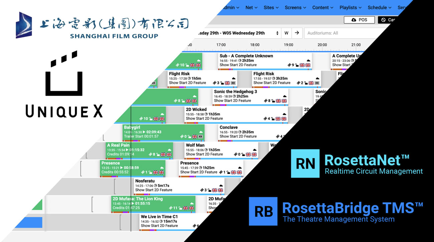Click the ticket icon on the A Real Pain show
This screenshot has width=434, height=242.
[x=150, y=155]
